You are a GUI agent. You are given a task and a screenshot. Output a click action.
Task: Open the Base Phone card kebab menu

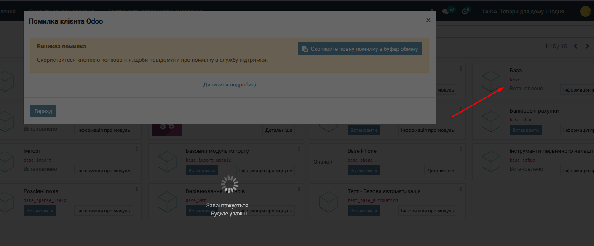click(461, 149)
